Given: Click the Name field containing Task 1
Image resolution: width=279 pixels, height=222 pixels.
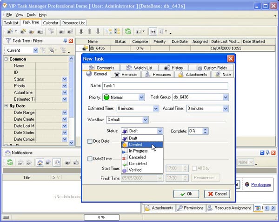Looking at the screenshot, I should pyautogui.click(x=166, y=86).
